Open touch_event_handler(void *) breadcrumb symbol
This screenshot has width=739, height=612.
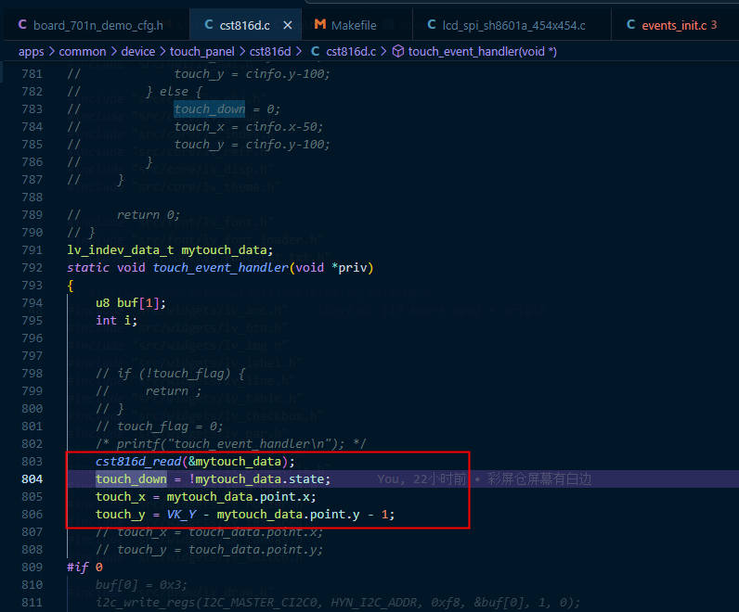coord(482,51)
